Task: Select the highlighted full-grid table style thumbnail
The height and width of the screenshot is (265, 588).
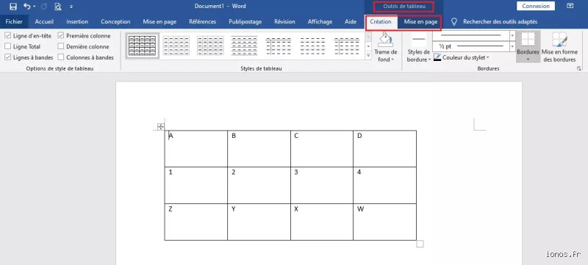Action: [143, 46]
